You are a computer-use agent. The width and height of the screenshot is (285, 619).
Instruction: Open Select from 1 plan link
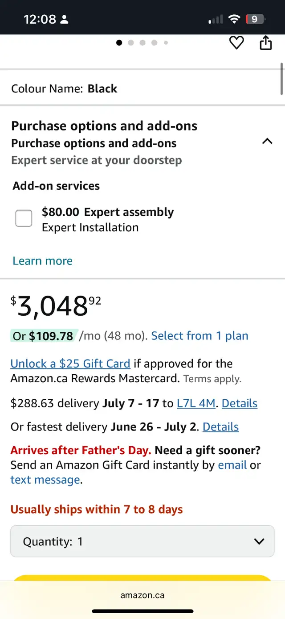point(200,336)
